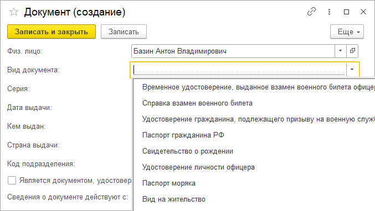Image resolution: width=375 pixels, height=211 pixels.
Task: Click the Записать button
Action: point(124,31)
